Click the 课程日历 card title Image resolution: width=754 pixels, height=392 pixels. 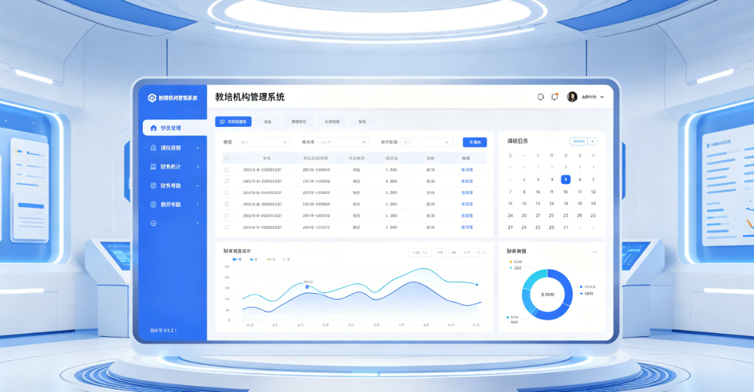(x=517, y=141)
